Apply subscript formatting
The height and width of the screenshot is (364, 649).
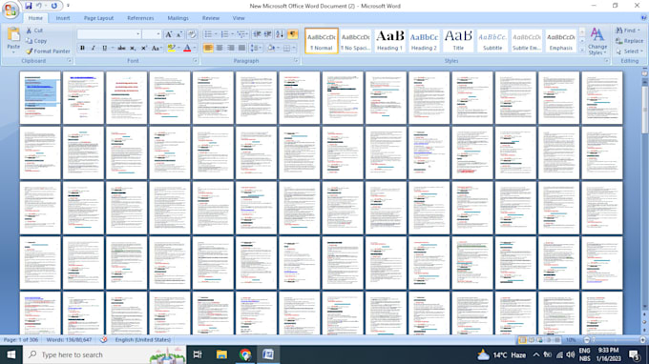coord(133,49)
